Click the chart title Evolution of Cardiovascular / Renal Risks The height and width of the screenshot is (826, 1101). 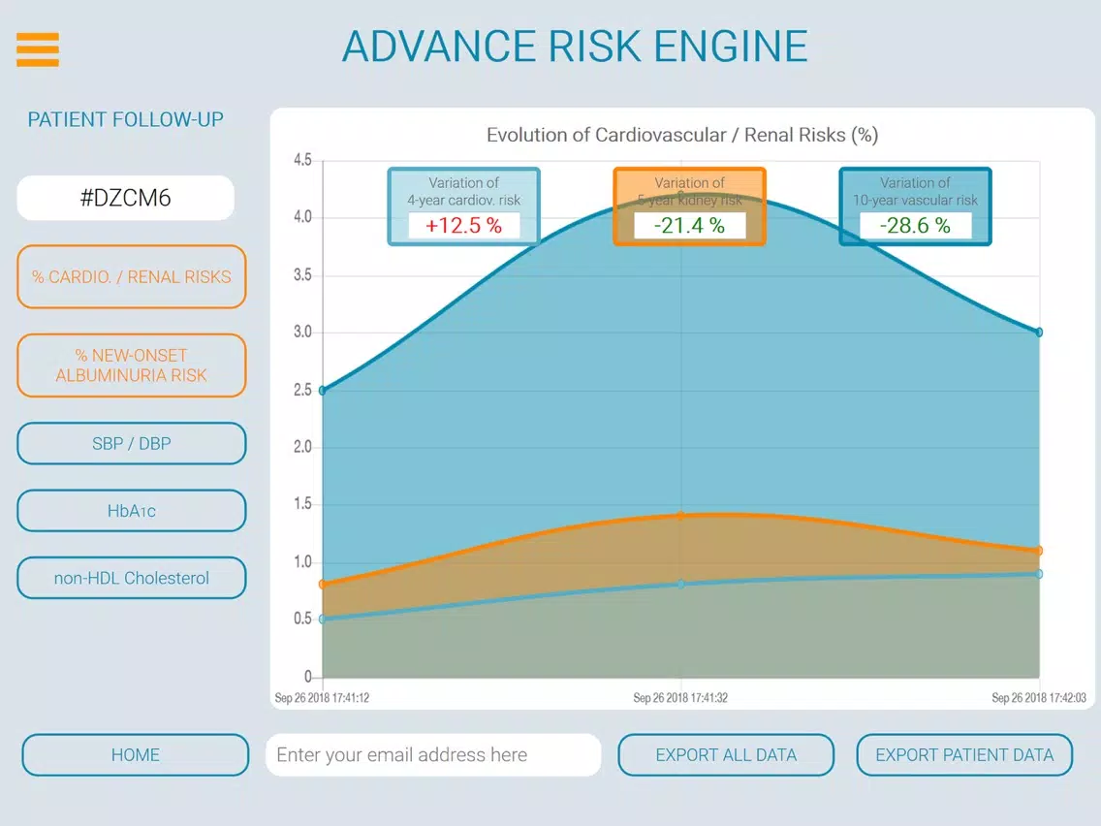click(681, 135)
